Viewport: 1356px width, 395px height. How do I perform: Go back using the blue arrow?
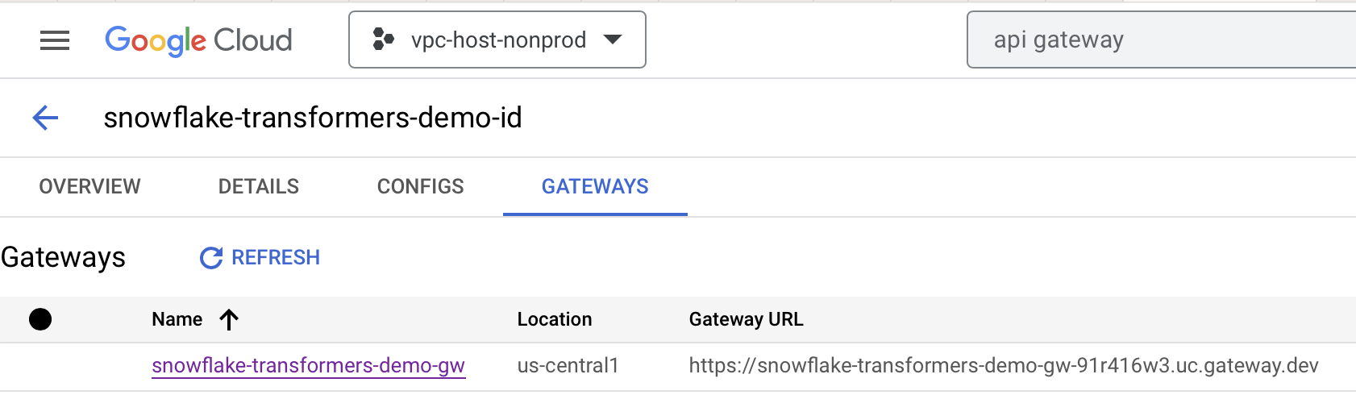[45, 118]
